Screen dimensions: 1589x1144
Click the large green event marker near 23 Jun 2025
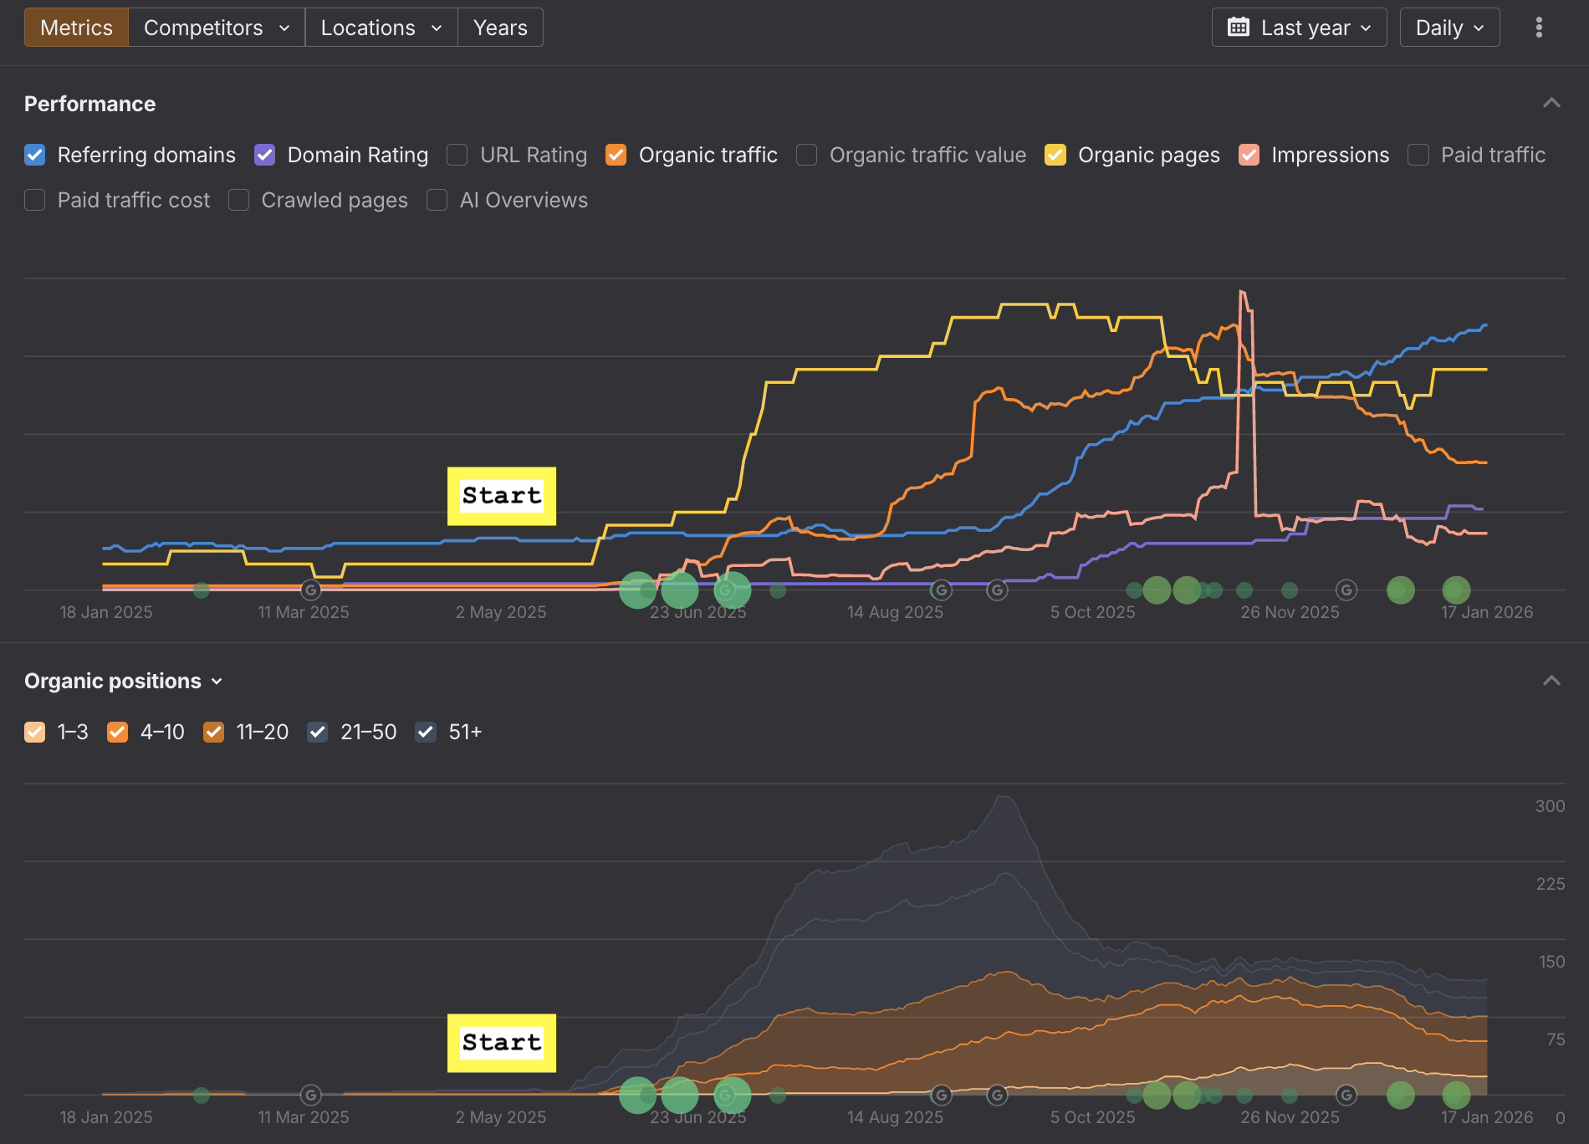[680, 590]
